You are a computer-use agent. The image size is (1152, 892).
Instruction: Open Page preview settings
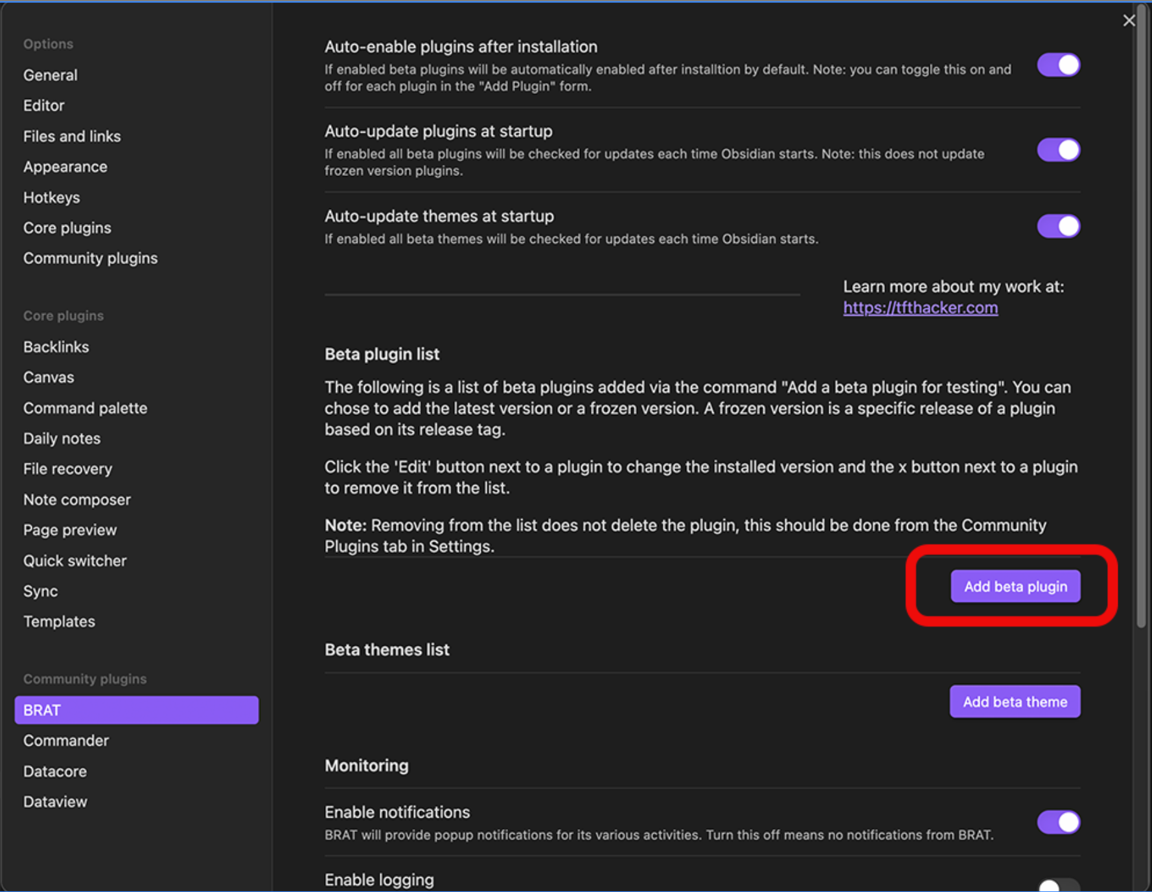[70, 530]
